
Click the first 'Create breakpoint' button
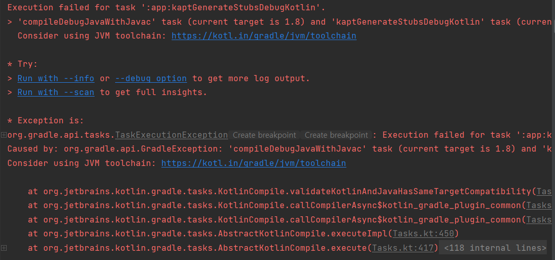tap(264, 135)
